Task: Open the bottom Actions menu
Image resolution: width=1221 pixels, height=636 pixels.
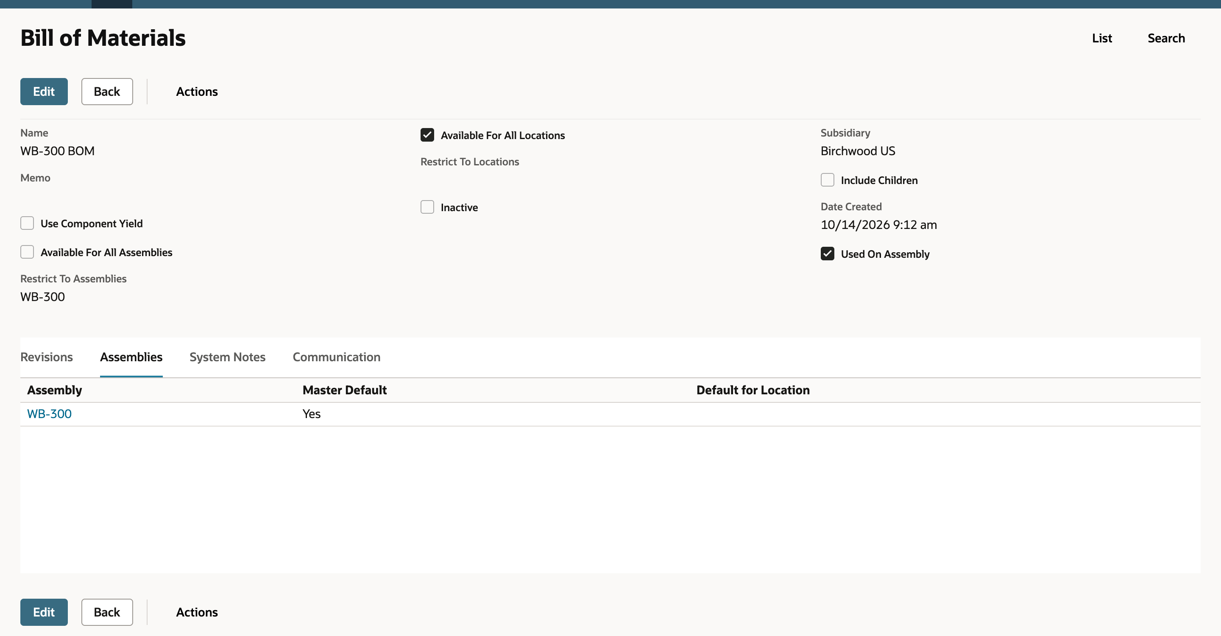Action: [197, 612]
